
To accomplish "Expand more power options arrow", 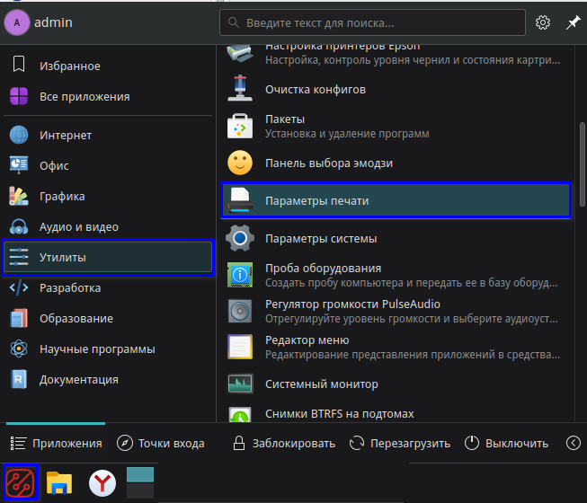I will pyautogui.click(x=574, y=443).
